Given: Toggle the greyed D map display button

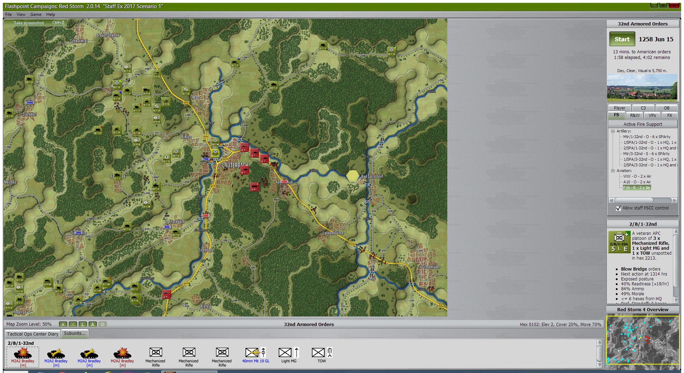Looking at the screenshot, I should pos(102,324).
